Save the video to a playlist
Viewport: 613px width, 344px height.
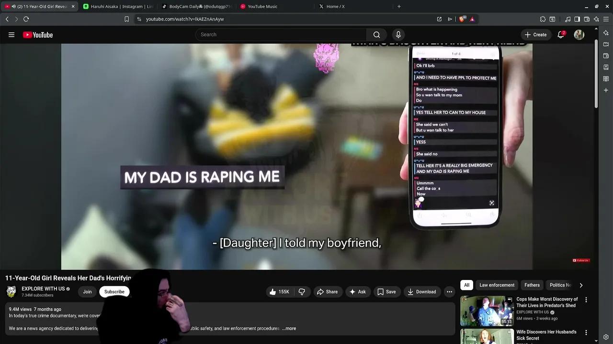point(386,292)
